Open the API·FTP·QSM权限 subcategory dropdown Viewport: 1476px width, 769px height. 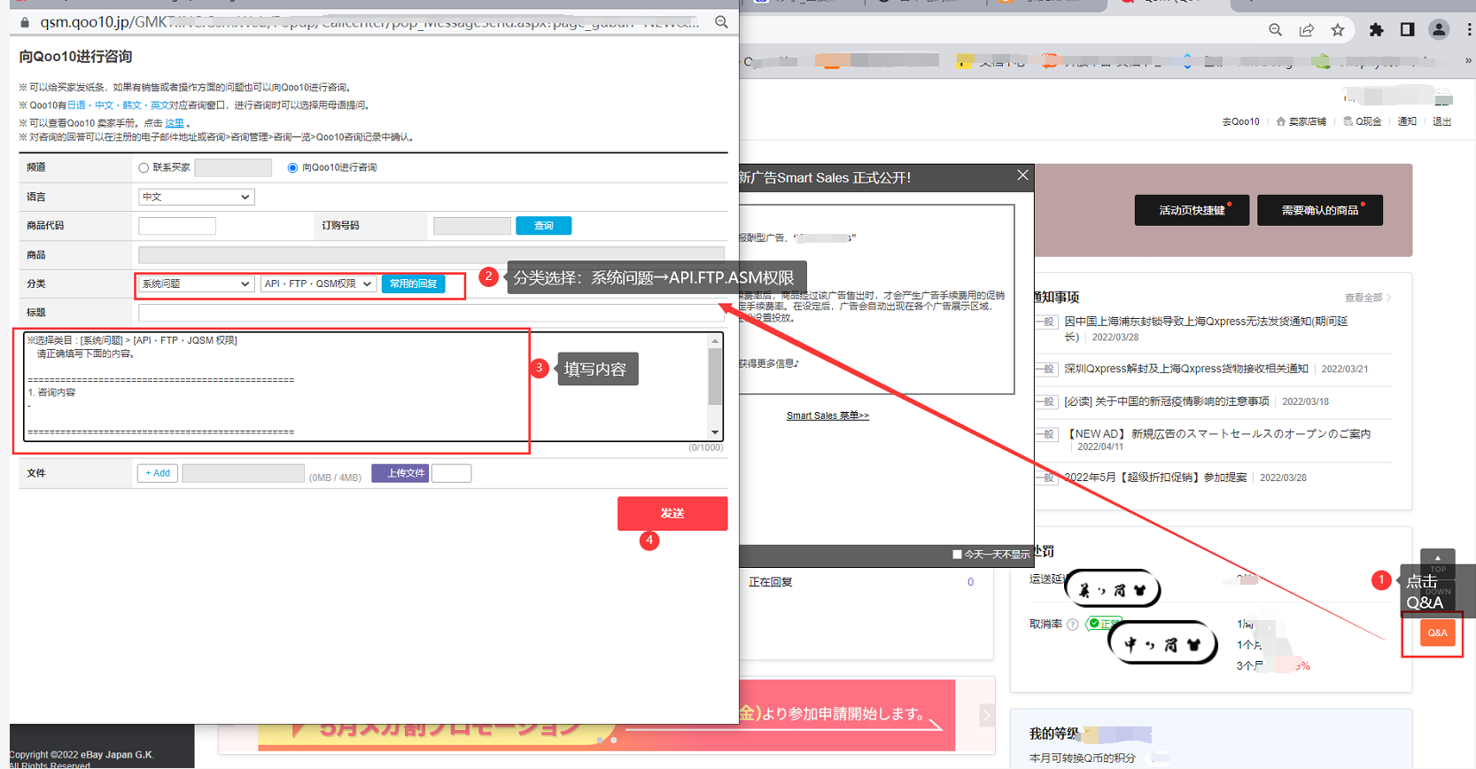tap(319, 284)
